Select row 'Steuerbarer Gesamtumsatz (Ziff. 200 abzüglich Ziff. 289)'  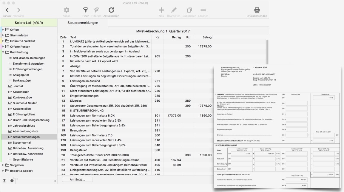(x=136, y=106)
